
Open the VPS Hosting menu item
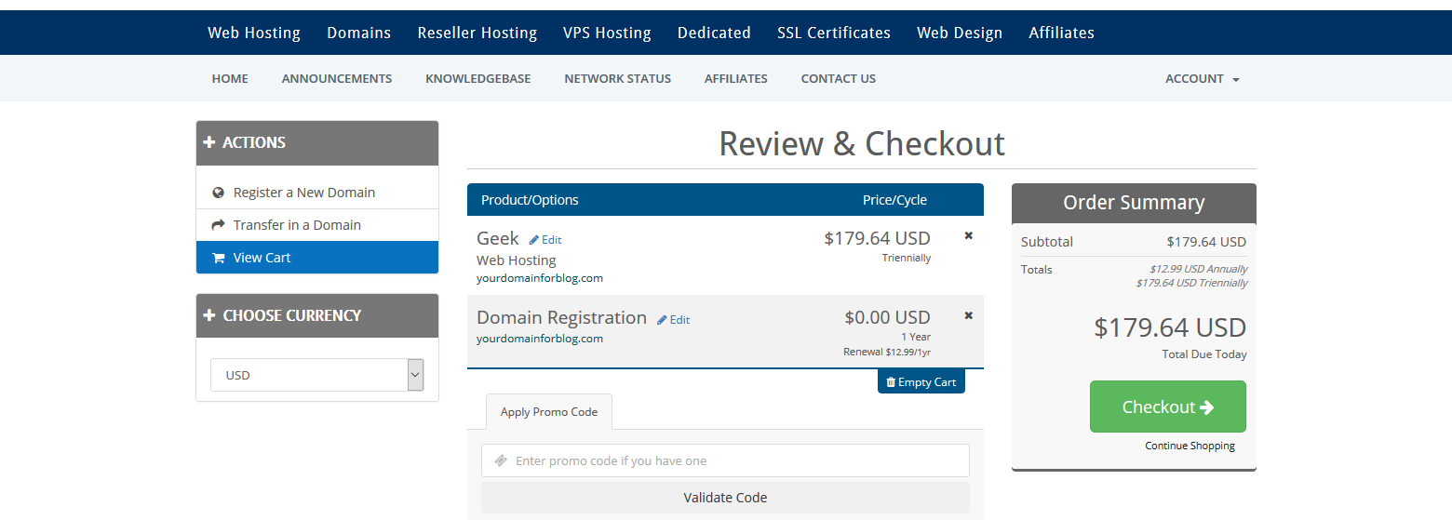pos(607,33)
